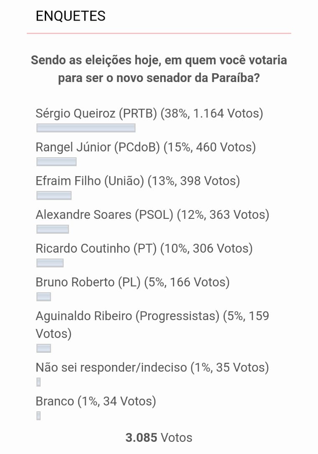
Task: Click the Bruno Roberto 5% result bar
Action: [x=44, y=297]
